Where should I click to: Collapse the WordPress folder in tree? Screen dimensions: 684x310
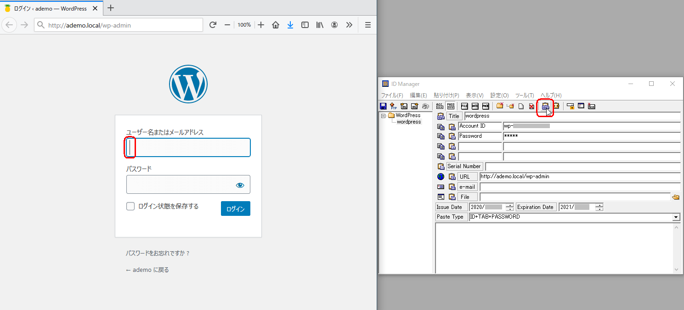coord(384,116)
